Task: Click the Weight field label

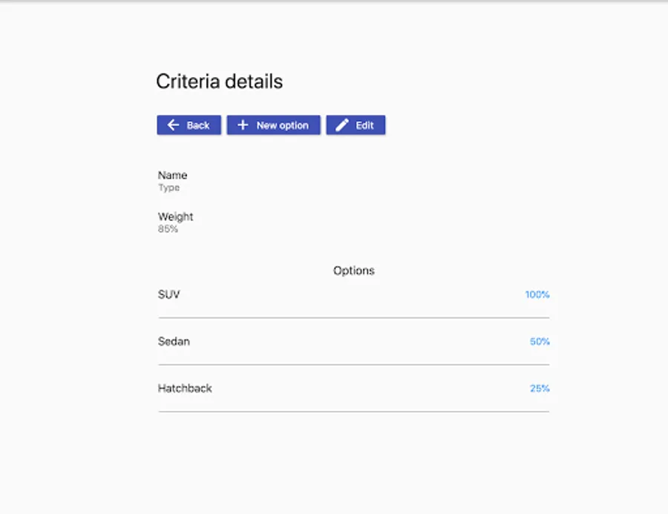Action: 175,217
